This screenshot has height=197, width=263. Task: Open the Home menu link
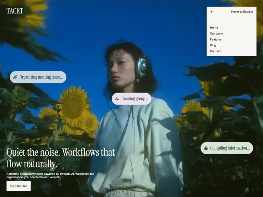coord(214,28)
